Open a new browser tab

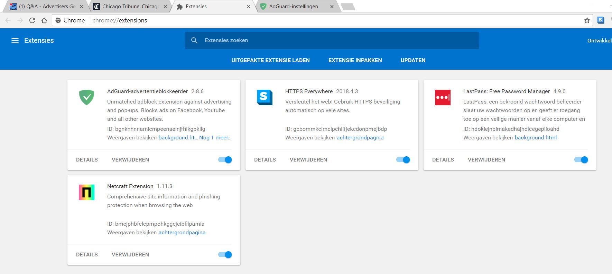[347, 7]
